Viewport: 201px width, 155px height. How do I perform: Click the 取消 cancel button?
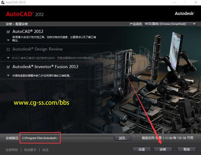(x=186, y=150)
